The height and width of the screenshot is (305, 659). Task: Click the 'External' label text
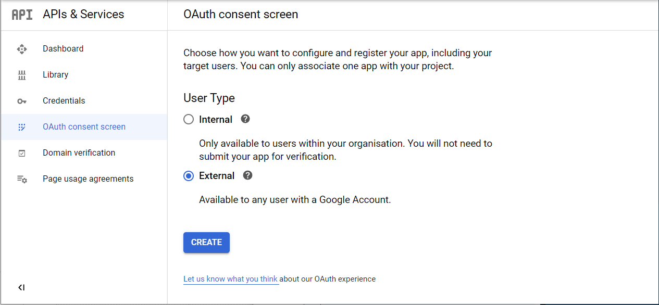click(x=217, y=176)
